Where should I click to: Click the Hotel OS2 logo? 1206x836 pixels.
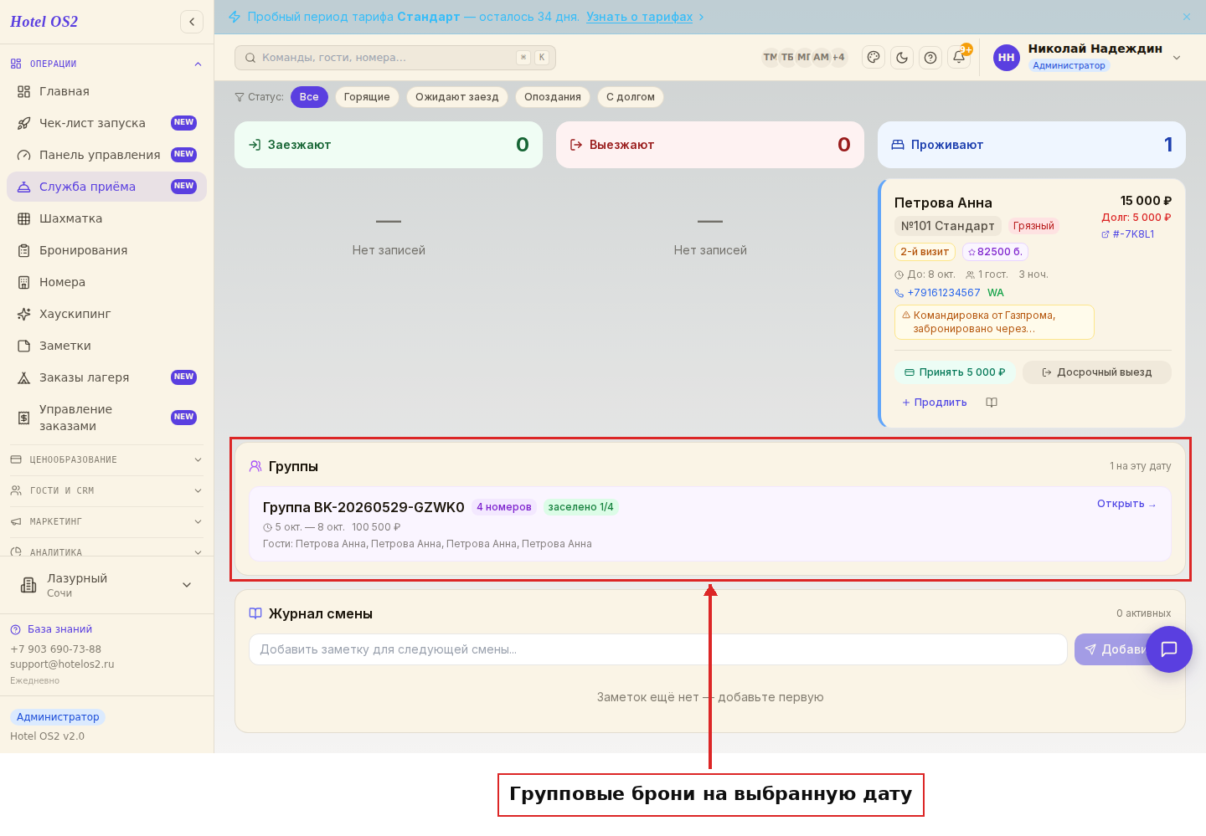(44, 22)
